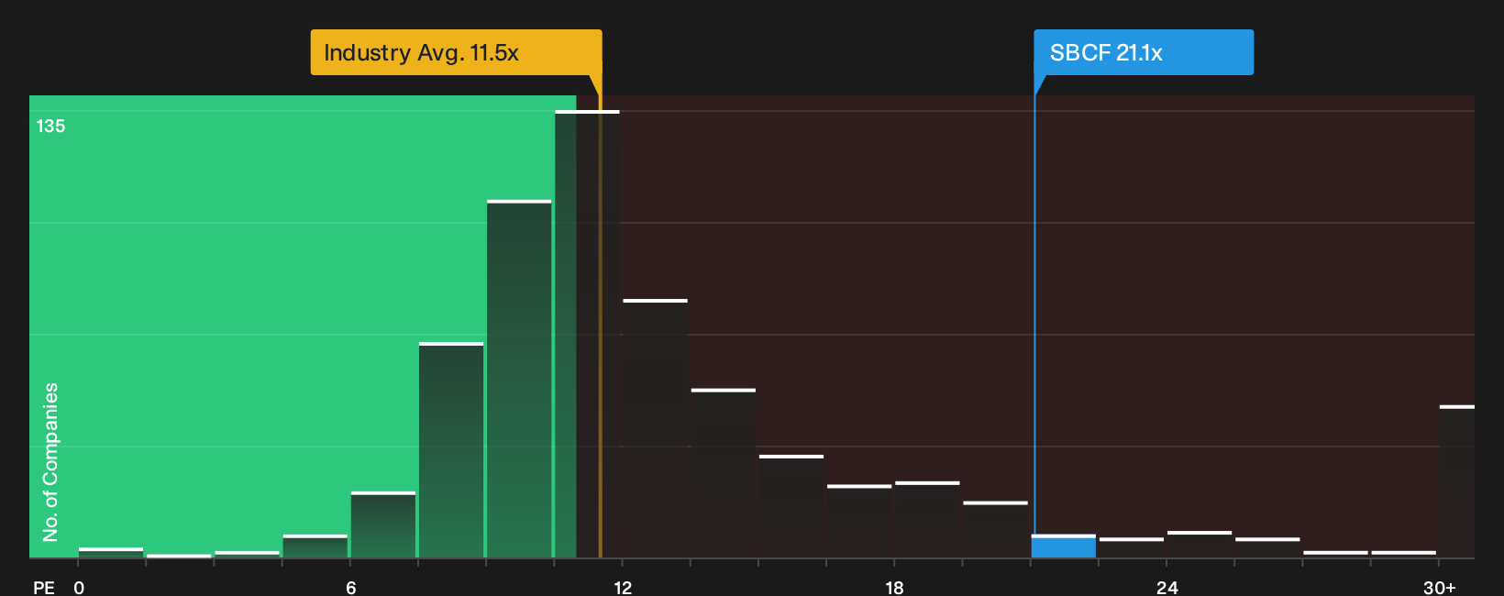Click the PE axis label
This screenshot has height=596, width=1504.
[x=44, y=588]
